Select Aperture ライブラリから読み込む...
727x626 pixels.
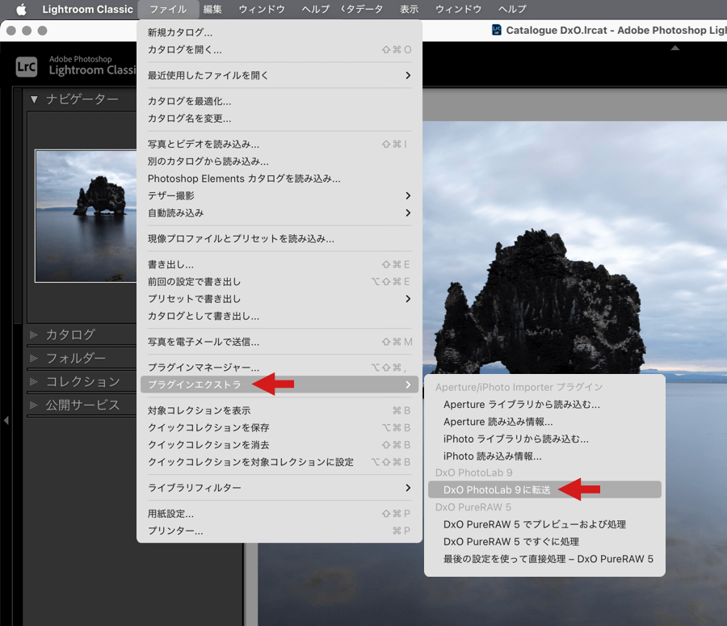tap(544, 405)
